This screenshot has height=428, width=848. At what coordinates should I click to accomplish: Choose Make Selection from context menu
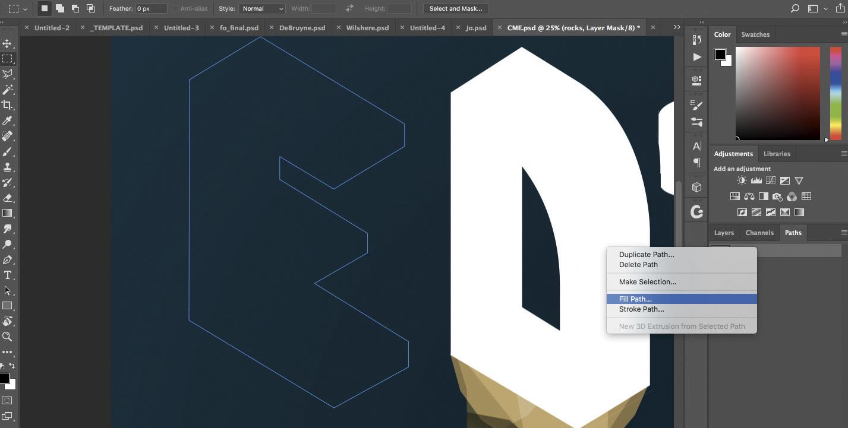682,282
